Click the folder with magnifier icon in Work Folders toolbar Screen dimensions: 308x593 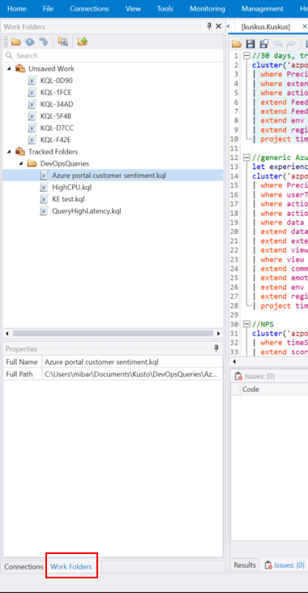62,41
